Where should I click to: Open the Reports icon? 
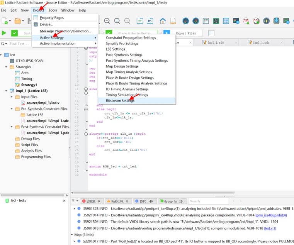tap(173, 21)
